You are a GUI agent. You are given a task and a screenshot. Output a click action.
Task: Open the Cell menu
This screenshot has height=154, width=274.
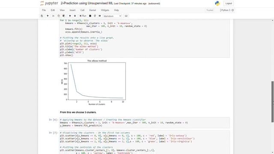coord(82,10)
